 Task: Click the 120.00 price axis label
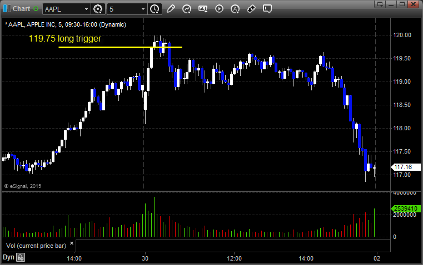(402, 35)
